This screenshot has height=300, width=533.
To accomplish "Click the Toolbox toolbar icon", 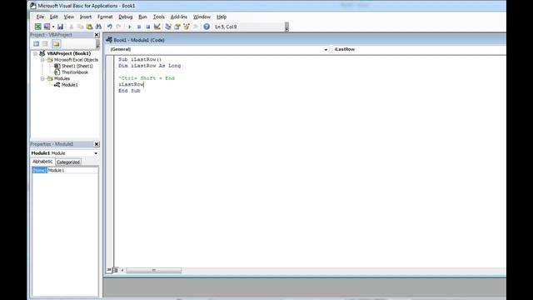I will [x=196, y=27].
